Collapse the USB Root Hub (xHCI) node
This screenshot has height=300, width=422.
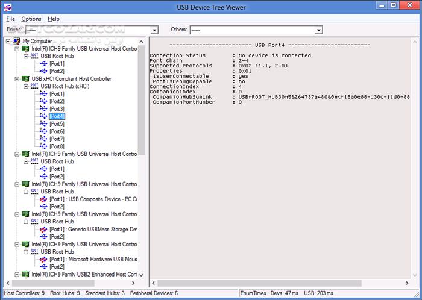pos(26,86)
